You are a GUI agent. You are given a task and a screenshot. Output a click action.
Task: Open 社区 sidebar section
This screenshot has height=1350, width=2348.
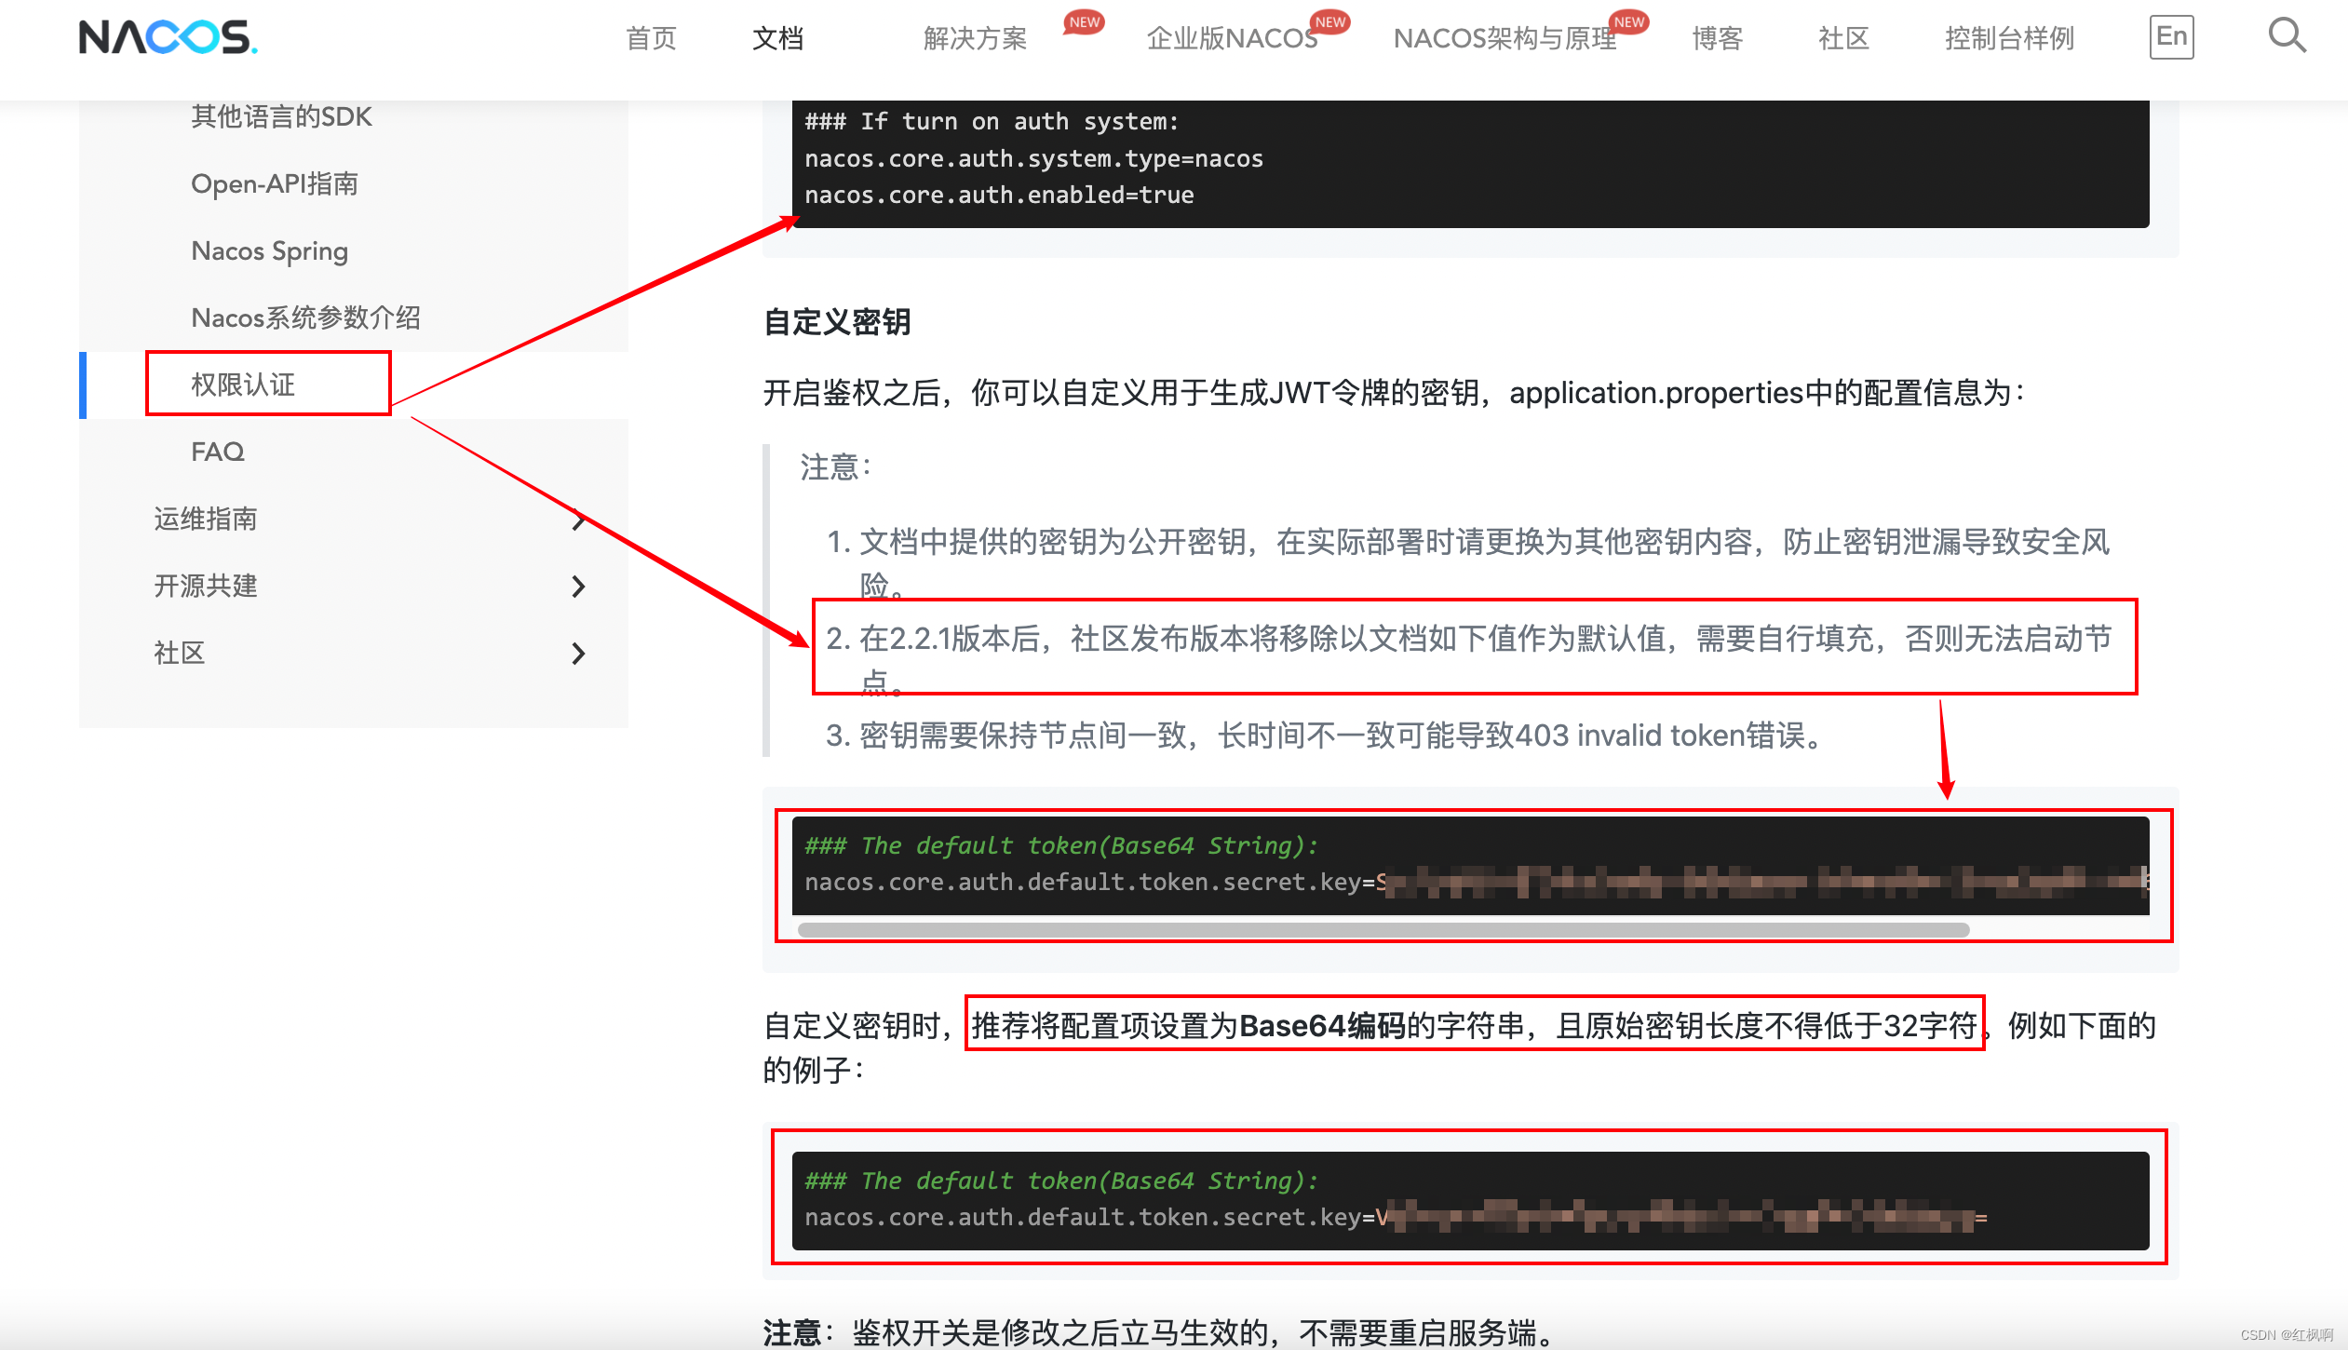pyautogui.click(x=179, y=653)
